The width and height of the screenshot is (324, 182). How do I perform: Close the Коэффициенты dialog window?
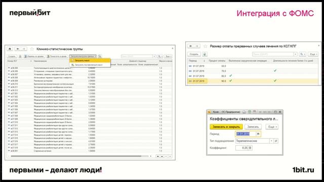coord(280,112)
